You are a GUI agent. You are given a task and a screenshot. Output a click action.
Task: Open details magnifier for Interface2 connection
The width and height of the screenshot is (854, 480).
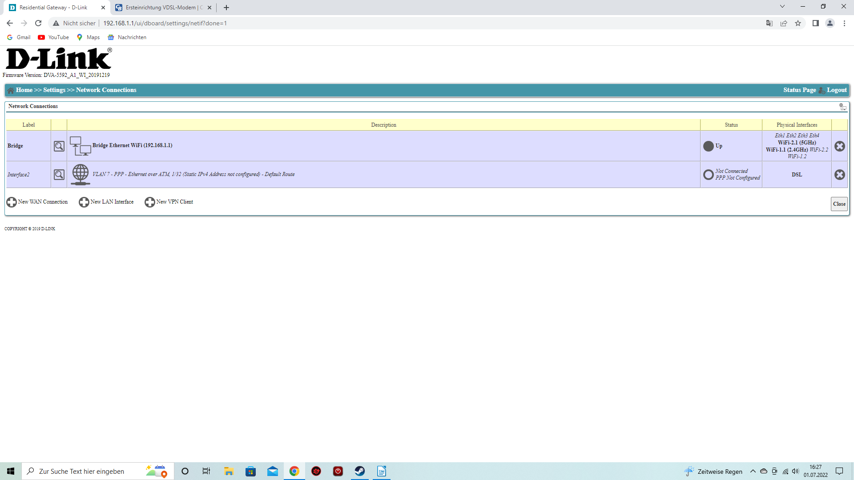tap(59, 175)
